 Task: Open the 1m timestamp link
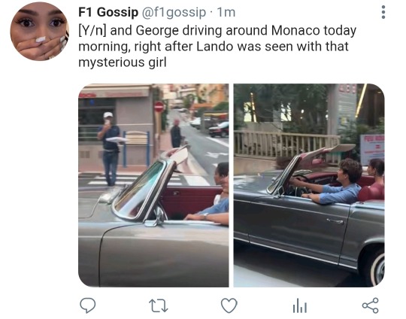(226, 13)
